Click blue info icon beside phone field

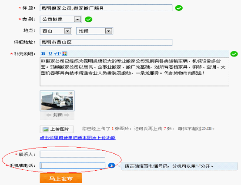112,165
